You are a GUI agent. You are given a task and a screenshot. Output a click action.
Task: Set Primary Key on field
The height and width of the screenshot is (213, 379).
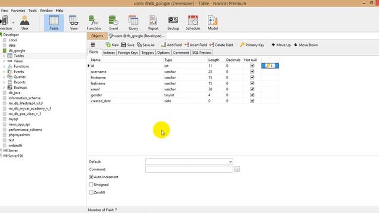tap(252, 45)
